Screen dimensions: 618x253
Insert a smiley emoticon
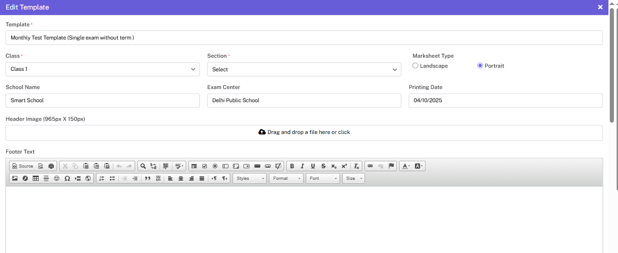(x=57, y=179)
